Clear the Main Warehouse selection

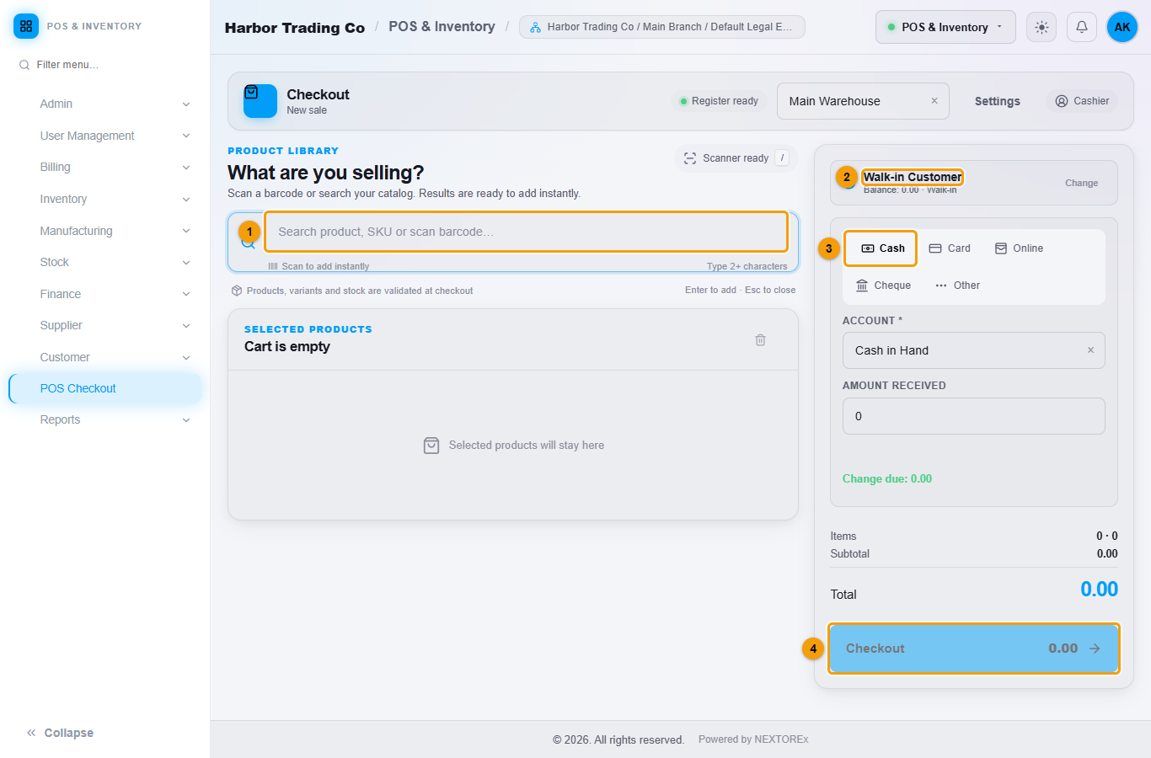coord(934,101)
